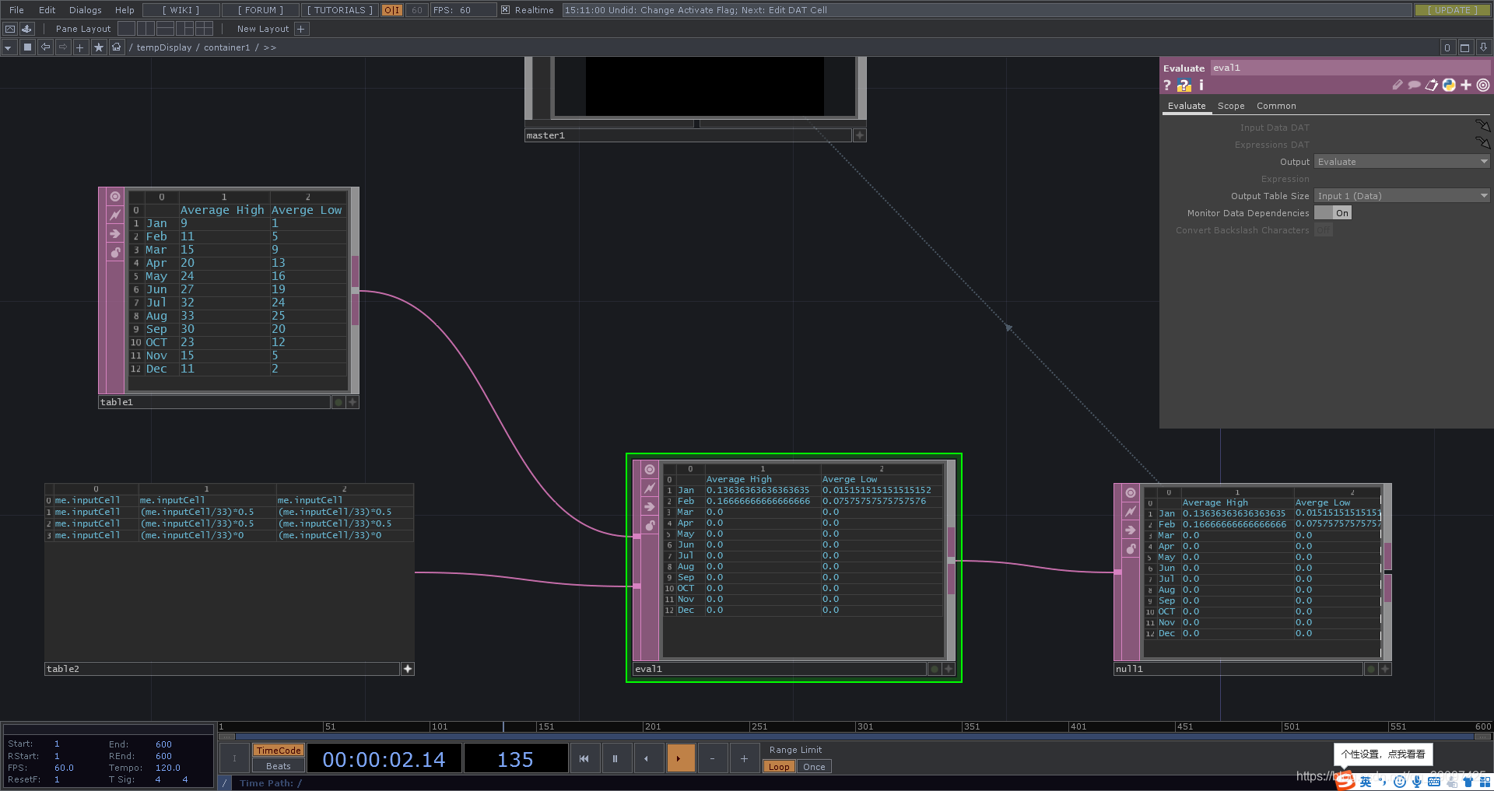Go to home network icon in path bar
This screenshot has height=791, width=1494.
pyautogui.click(x=117, y=47)
